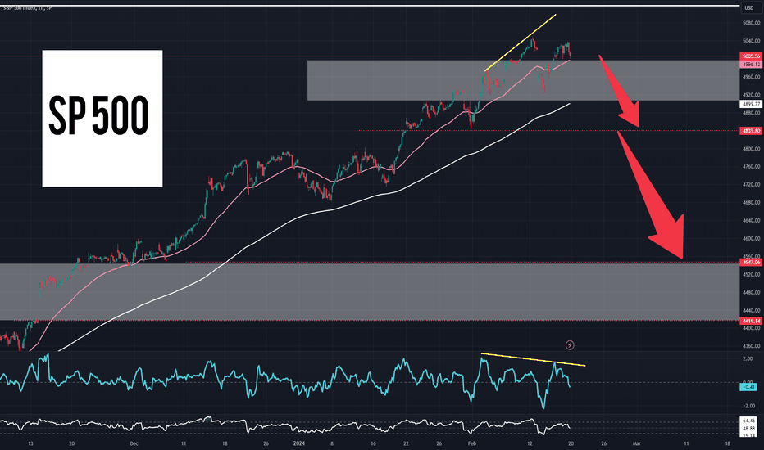
Task: Select the pink 4996.13 price label
Action: pyautogui.click(x=751, y=64)
